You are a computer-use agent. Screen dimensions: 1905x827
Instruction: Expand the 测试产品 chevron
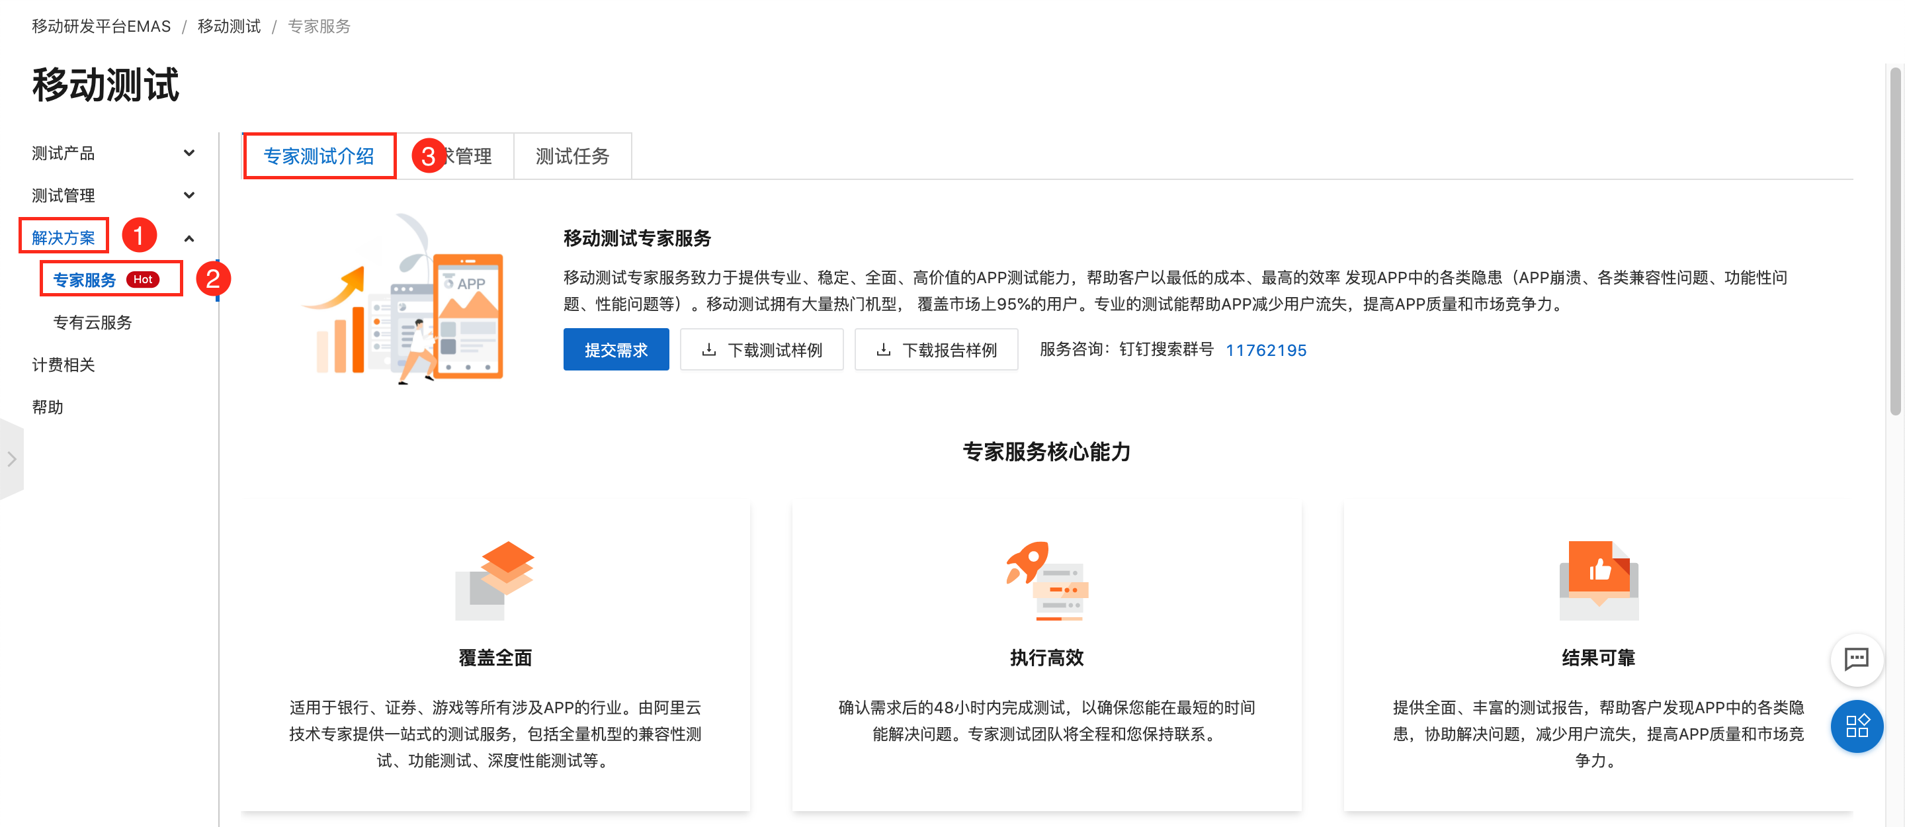(189, 153)
